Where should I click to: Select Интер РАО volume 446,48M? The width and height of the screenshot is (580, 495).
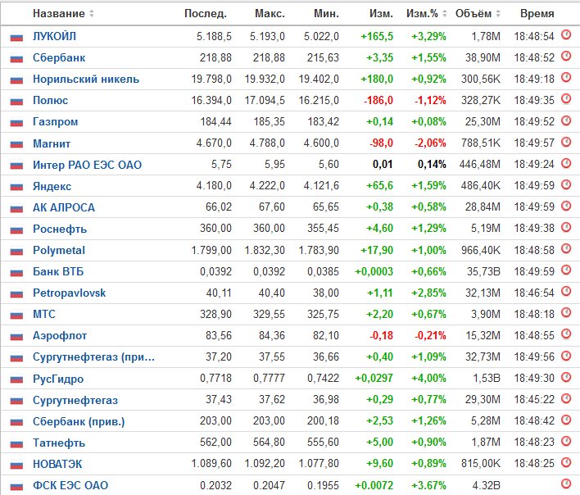(x=480, y=164)
